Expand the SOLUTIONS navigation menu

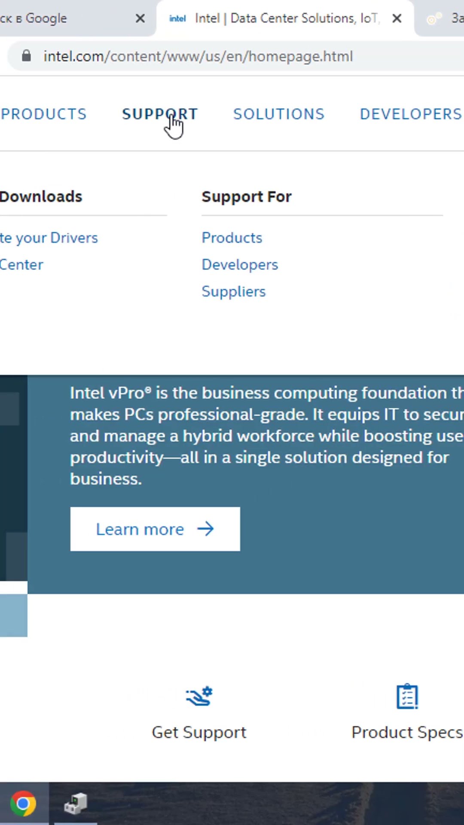coord(279,114)
